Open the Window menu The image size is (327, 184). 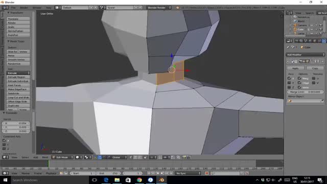[37, 8]
